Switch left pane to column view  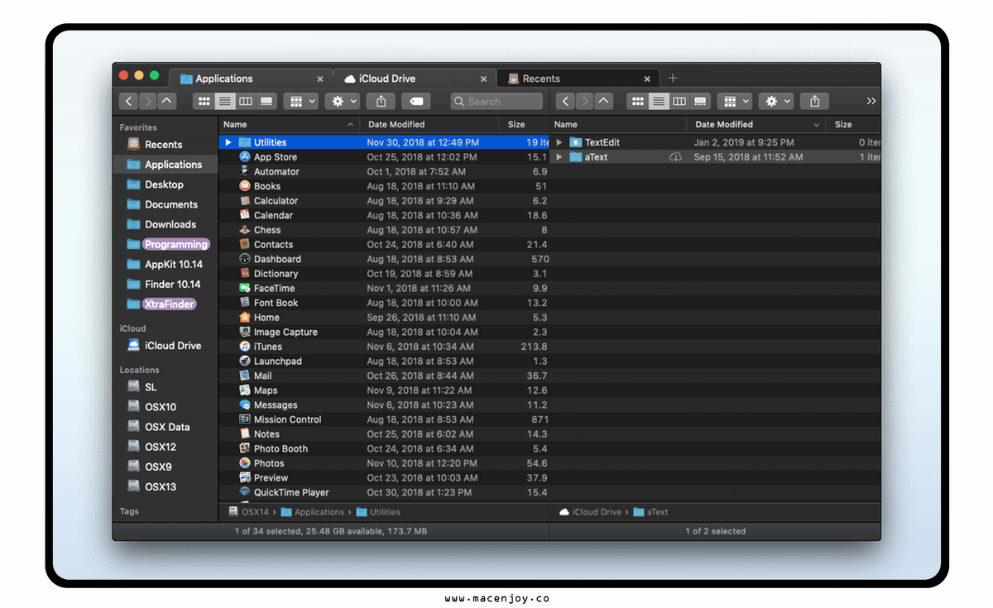(x=246, y=101)
